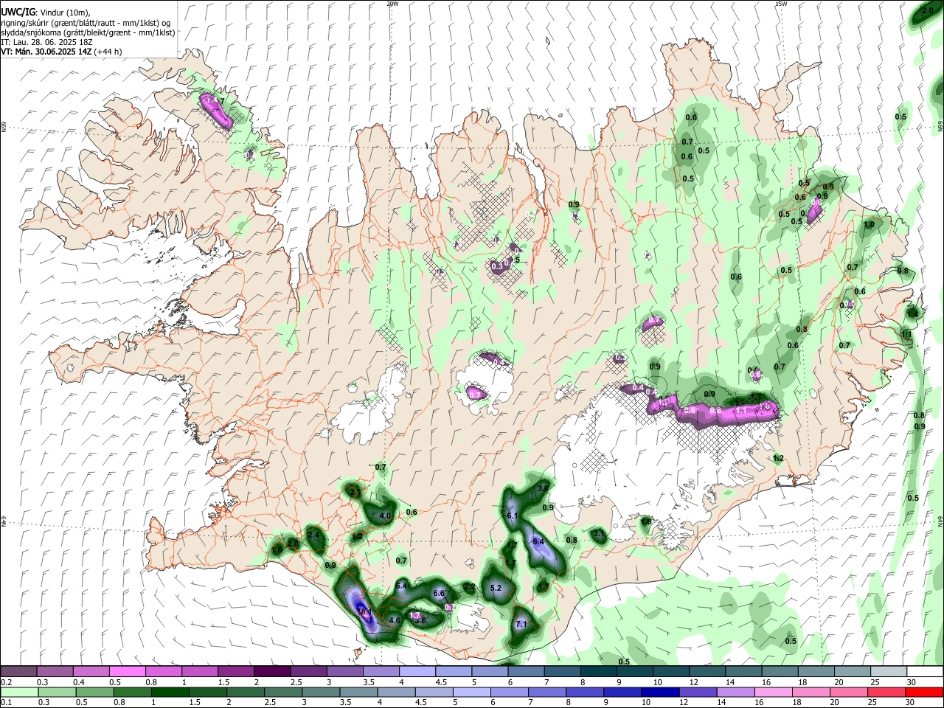The image size is (944, 708).
Task: Click the 4.0 rainfall value label
Action: pyautogui.click(x=385, y=516)
